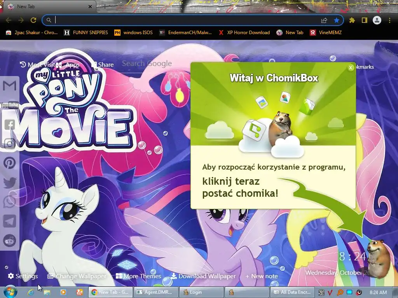Toggle the browser side panel icon
The width and height of the screenshot is (398, 298).
click(365, 20)
